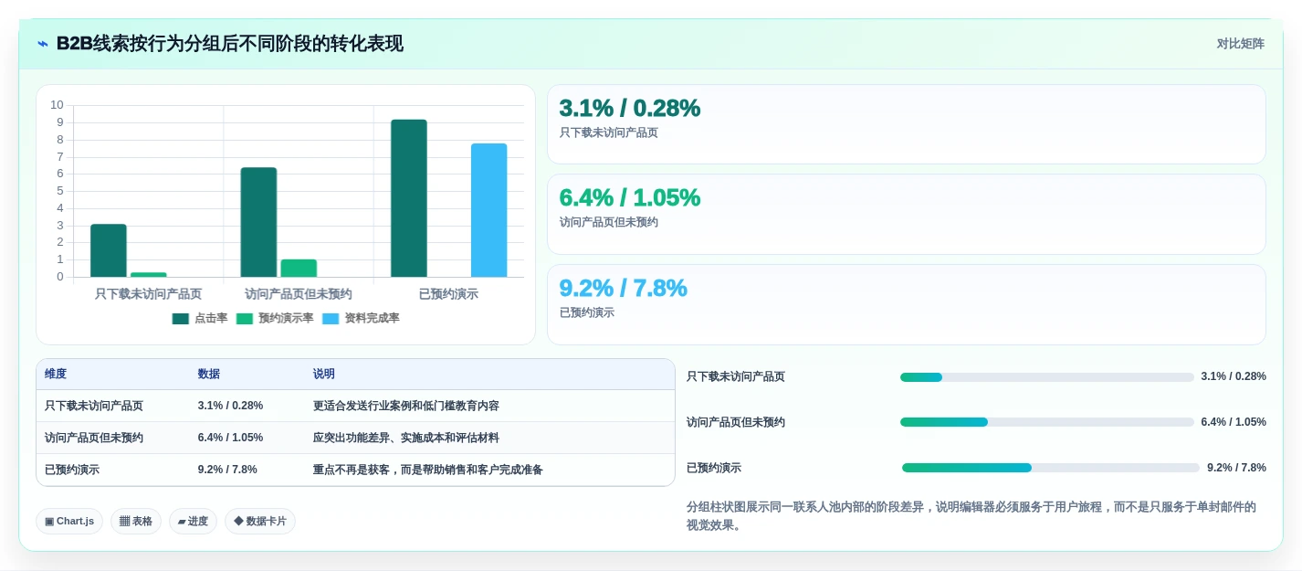Click the 只下载未访问产品页 progress bar
This screenshot has height=571, width=1302.
[x=1047, y=377]
